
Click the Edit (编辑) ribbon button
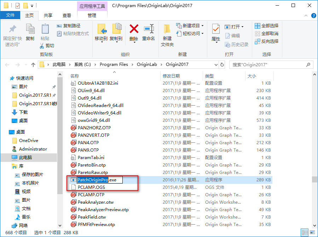point(232,36)
